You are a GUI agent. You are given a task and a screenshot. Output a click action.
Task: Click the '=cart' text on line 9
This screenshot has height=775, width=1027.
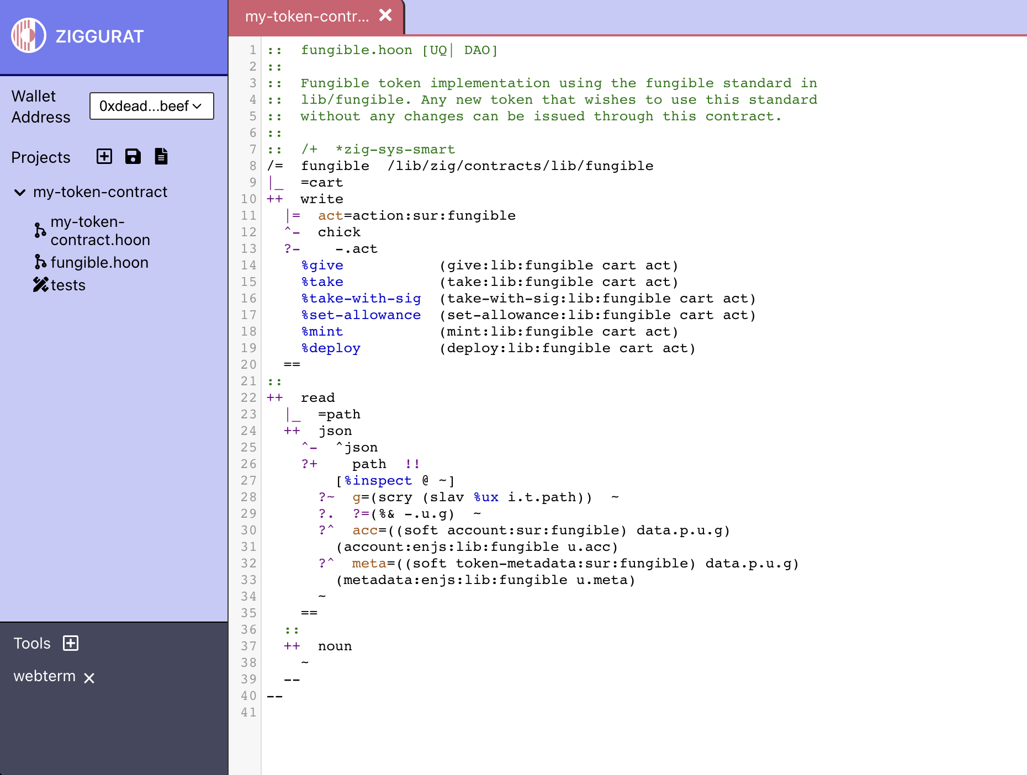pos(322,182)
